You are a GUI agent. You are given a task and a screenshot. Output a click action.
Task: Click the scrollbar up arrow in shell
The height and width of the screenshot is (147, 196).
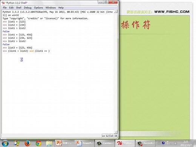pyautogui.click(x=116, y=11)
